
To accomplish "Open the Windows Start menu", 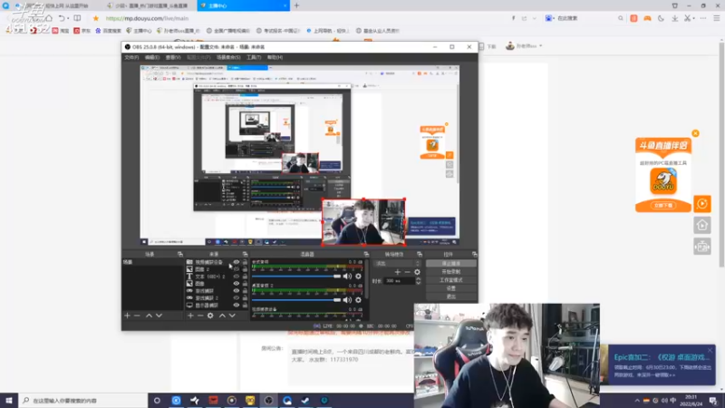I will coord(9,401).
